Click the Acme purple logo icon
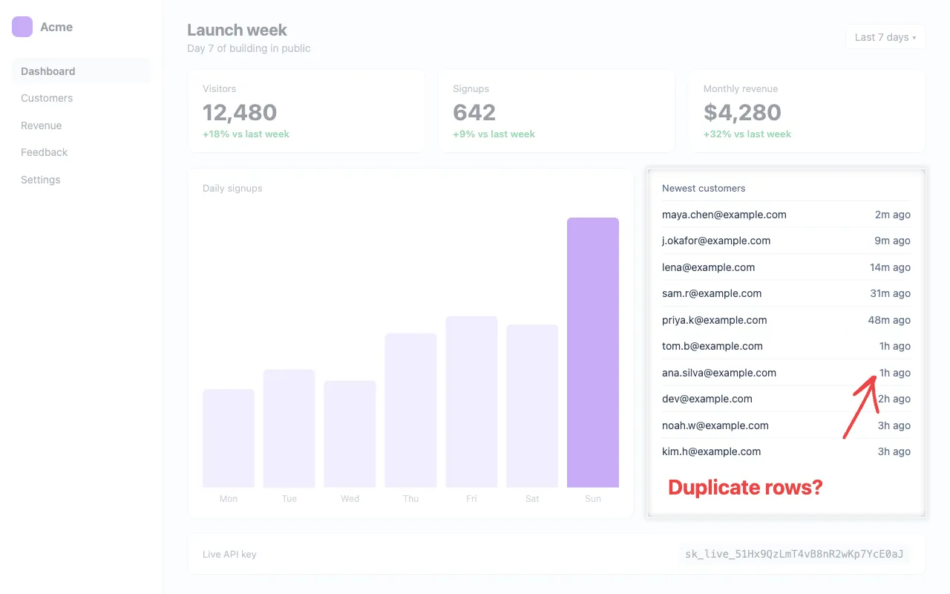The image size is (950, 594). pos(22,27)
